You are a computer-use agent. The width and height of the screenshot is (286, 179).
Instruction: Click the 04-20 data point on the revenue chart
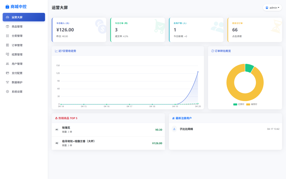click(x=198, y=72)
